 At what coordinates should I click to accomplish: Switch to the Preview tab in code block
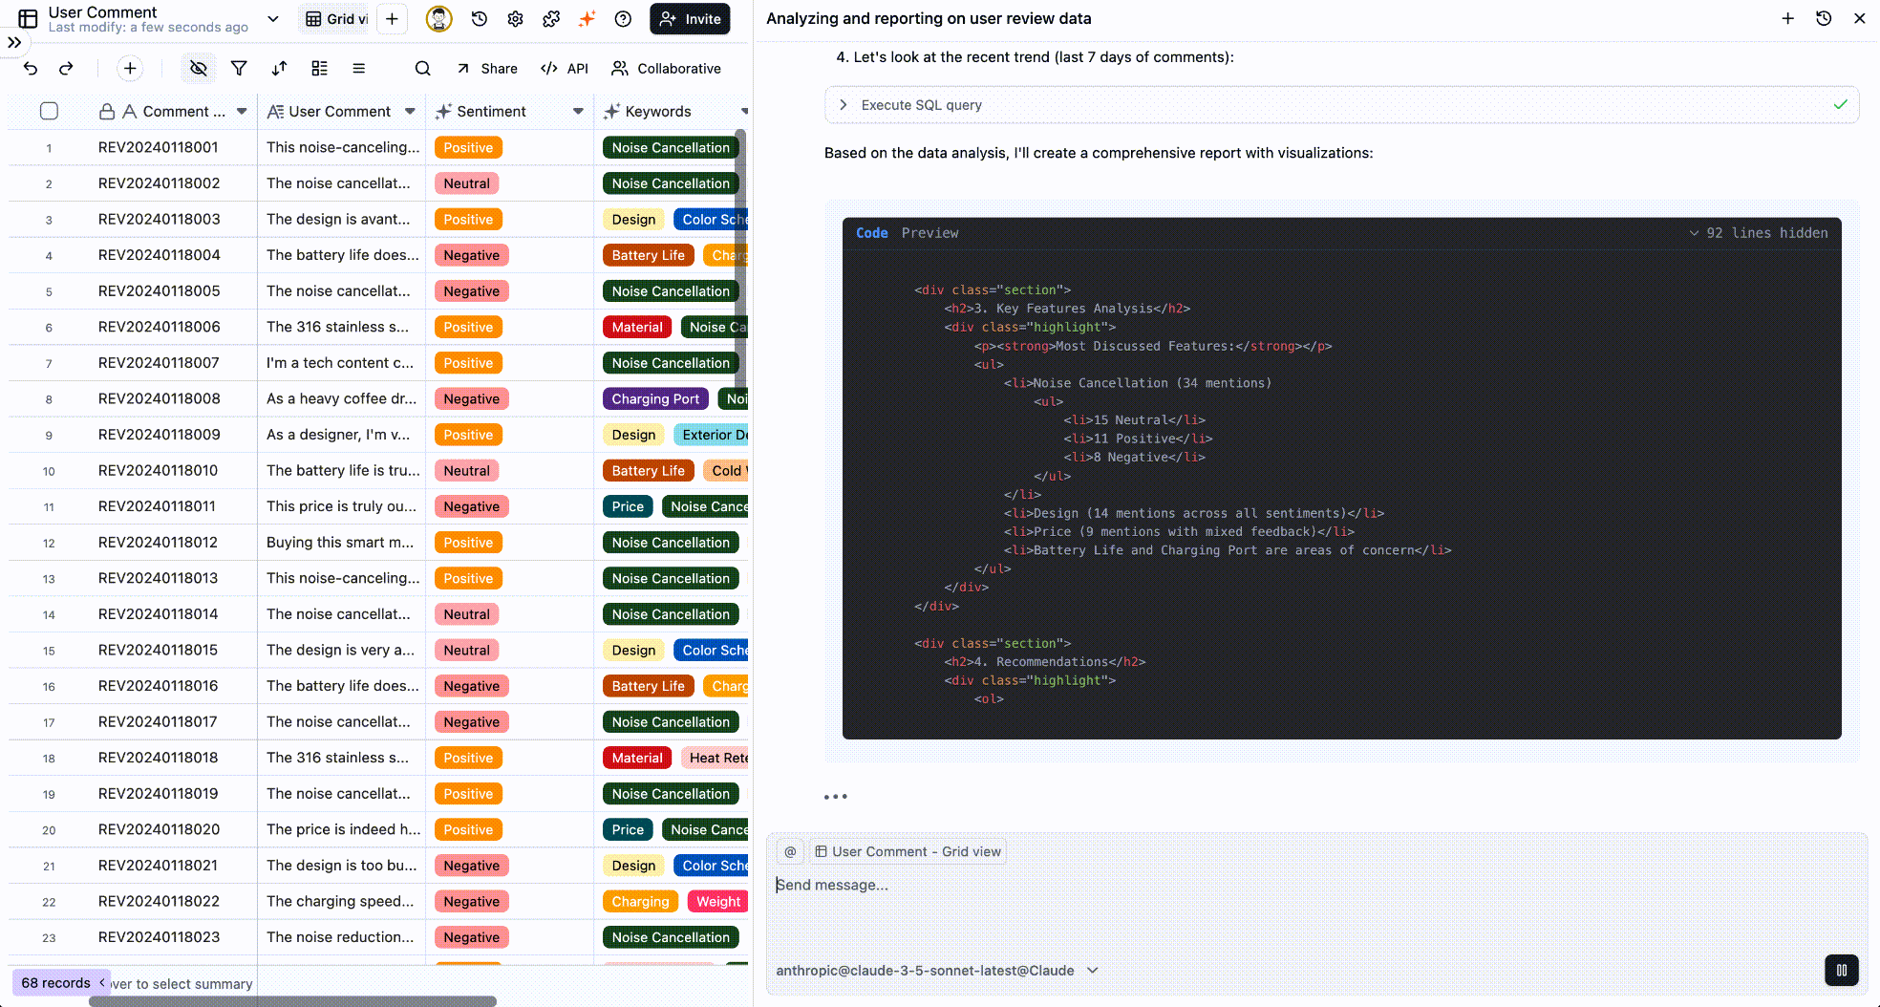929,232
